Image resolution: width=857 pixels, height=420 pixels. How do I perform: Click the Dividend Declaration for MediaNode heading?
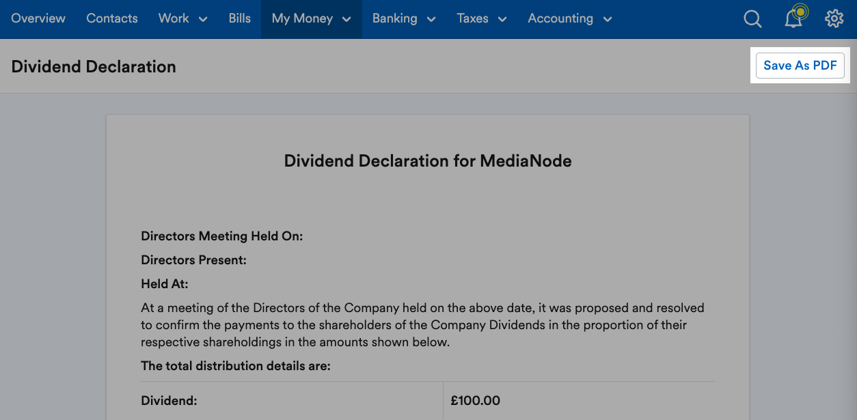click(x=427, y=161)
